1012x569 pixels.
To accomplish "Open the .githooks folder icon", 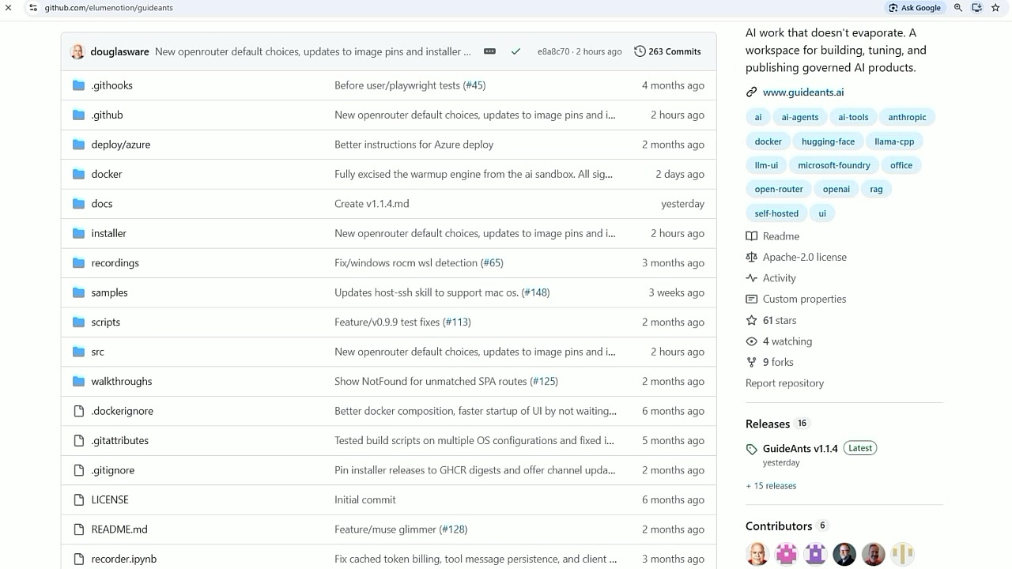I will [x=78, y=85].
